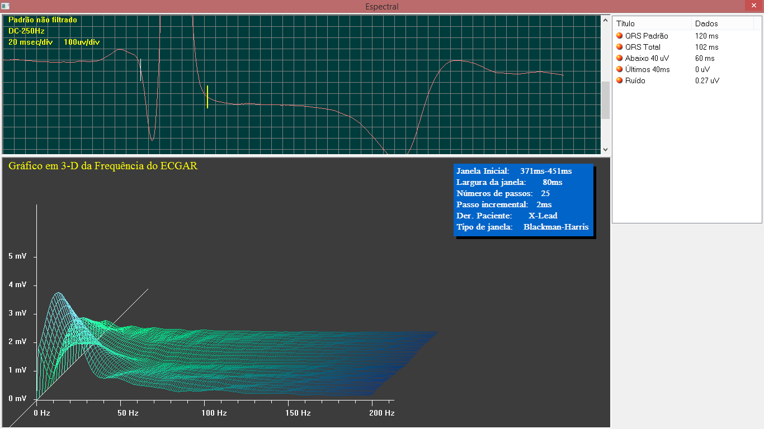
Task: Click the 150 Hz axis label
Action: click(x=298, y=413)
